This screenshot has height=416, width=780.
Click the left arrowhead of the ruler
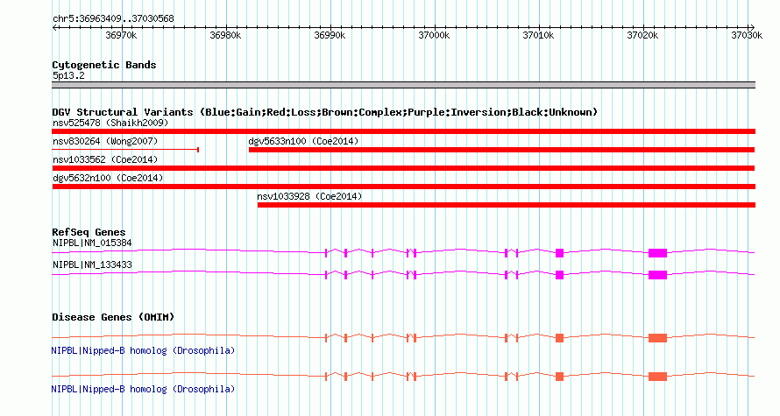click(54, 27)
